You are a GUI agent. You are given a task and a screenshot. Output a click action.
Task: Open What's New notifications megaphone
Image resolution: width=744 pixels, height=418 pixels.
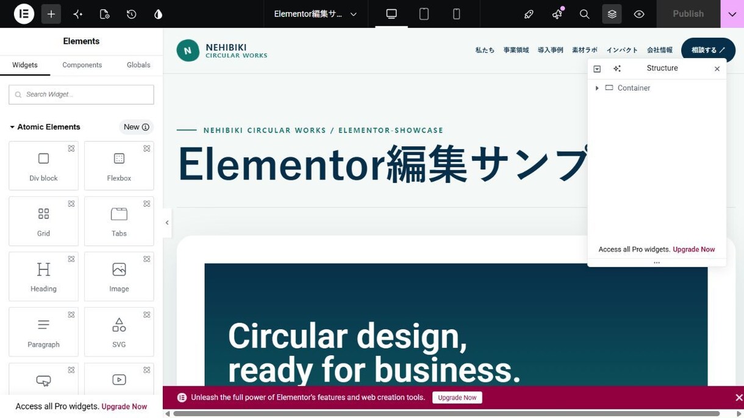coord(557,13)
